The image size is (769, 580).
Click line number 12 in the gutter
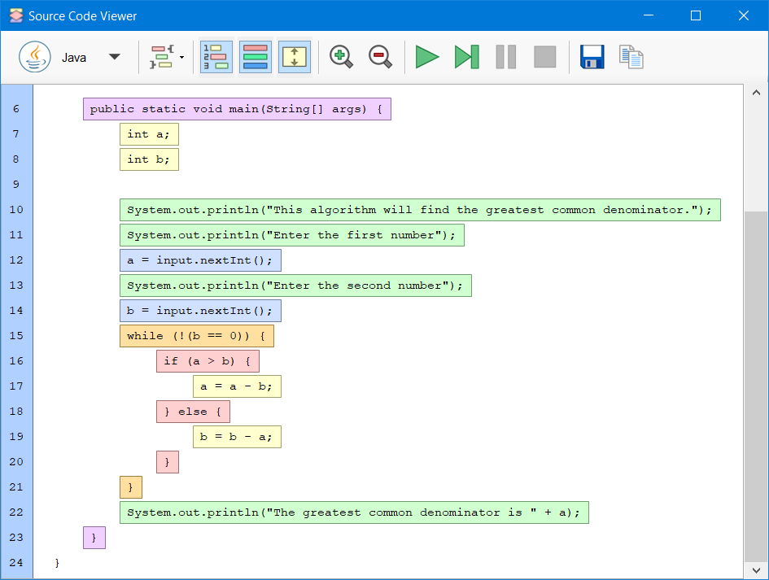point(16,259)
